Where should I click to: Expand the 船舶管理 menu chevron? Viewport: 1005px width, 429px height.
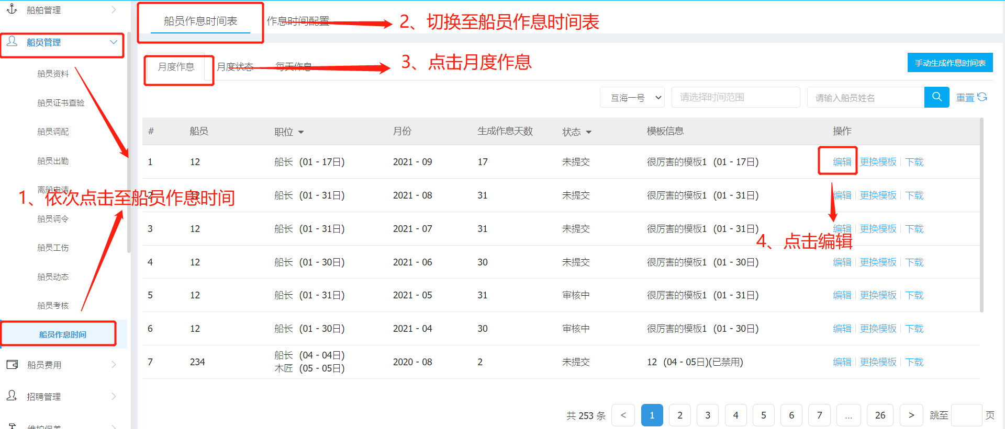point(114,9)
